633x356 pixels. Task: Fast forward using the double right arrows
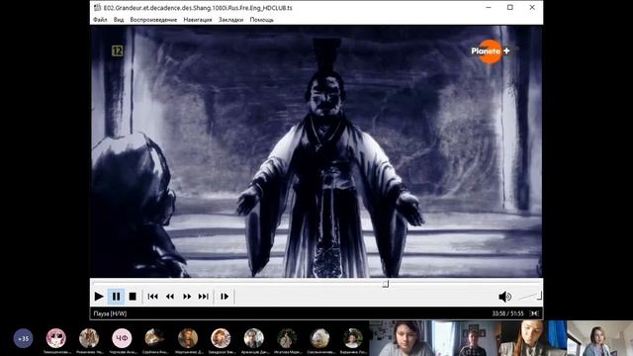pyautogui.click(x=187, y=297)
